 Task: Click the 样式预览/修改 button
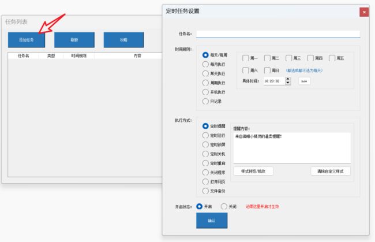[x=253, y=171]
